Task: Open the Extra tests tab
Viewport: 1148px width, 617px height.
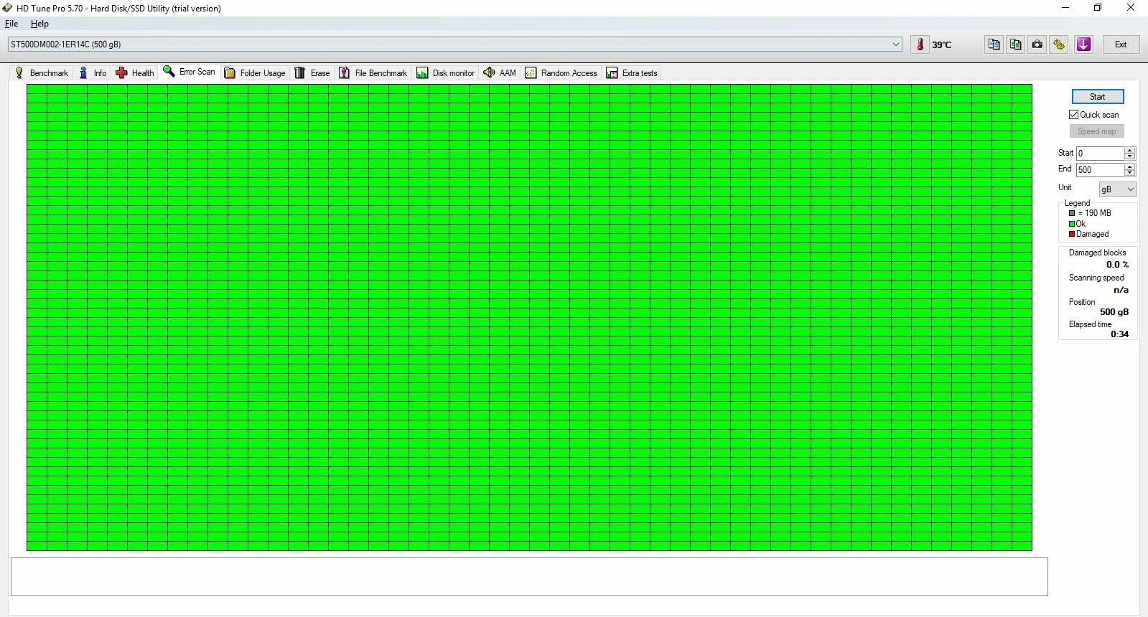Action: click(x=632, y=72)
